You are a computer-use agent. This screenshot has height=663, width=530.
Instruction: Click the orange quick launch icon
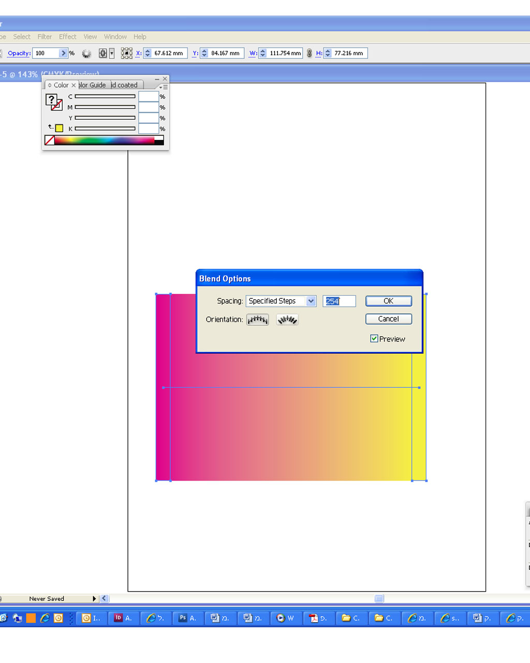[31, 618]
